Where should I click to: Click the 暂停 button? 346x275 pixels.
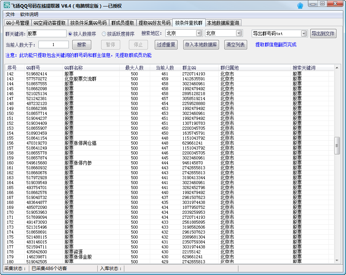pyautogui.click(x=111, y=45)
